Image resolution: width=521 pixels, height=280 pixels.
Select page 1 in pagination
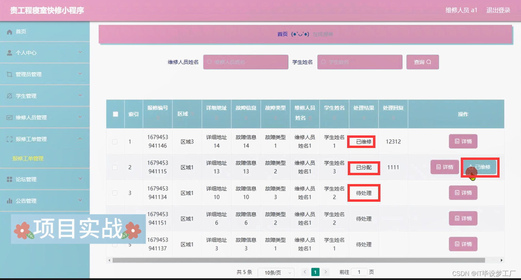315,272
